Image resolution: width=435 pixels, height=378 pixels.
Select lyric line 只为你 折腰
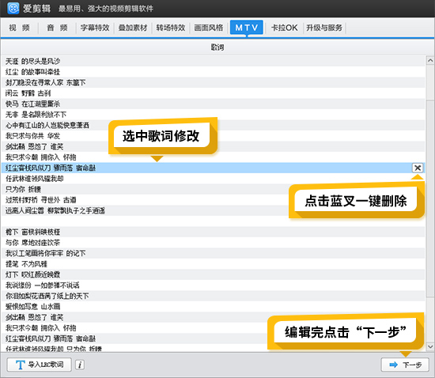(213, 189)
